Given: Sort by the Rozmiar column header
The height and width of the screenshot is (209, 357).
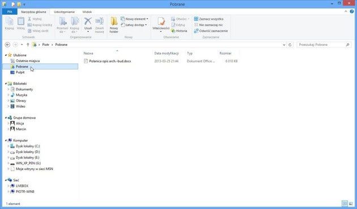Looking at the screenshot, I should click(226, 53).
